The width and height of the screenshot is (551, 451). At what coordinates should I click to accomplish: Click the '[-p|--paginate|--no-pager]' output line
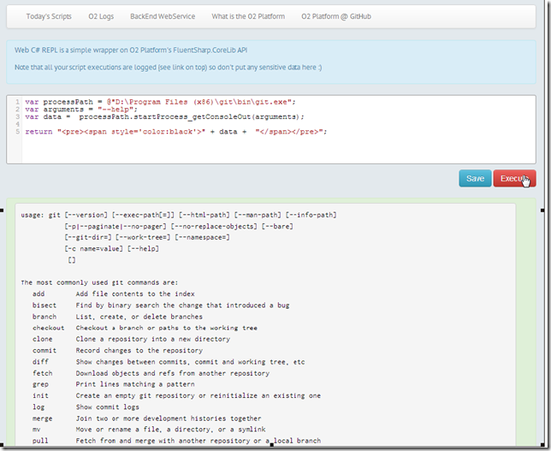[x=179, y=227]
